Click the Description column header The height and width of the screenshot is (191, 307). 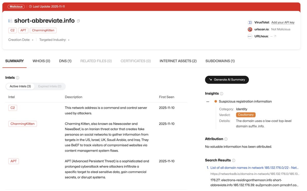coord(74,97)
